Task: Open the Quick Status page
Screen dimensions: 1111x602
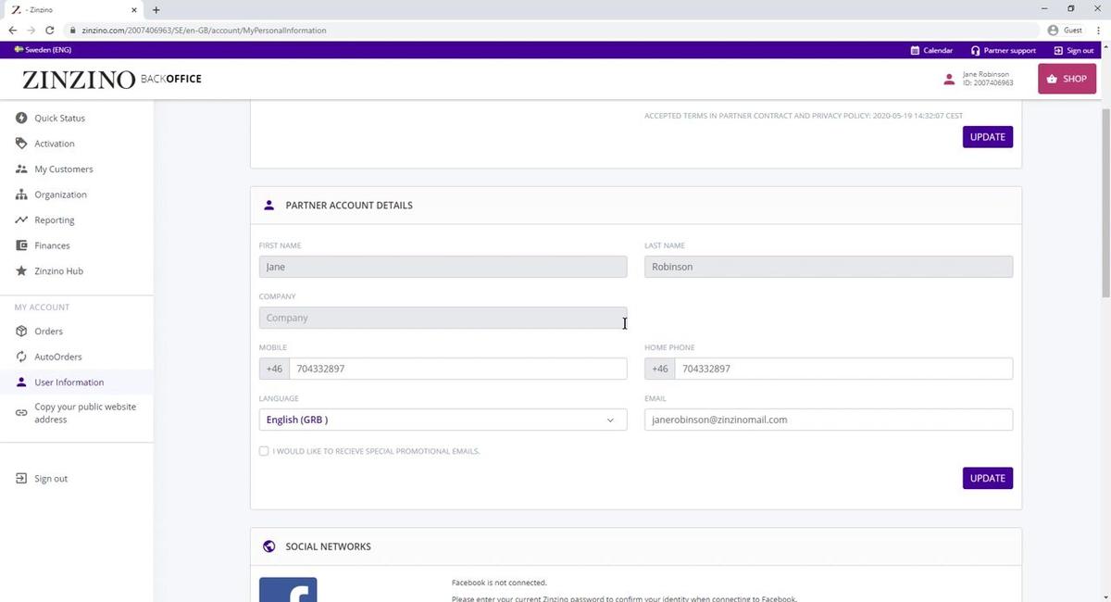Action: [x=58, y=118]
